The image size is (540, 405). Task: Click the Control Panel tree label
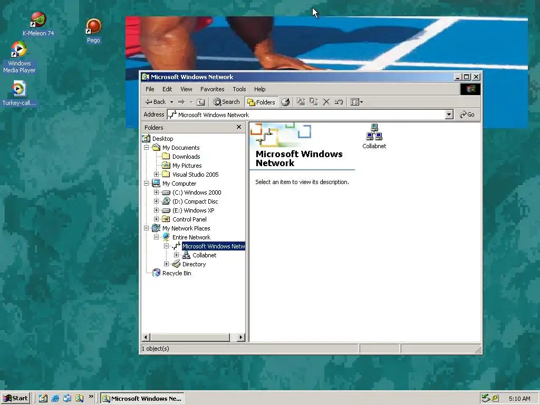pyautogui.click(x=189, y=219)
